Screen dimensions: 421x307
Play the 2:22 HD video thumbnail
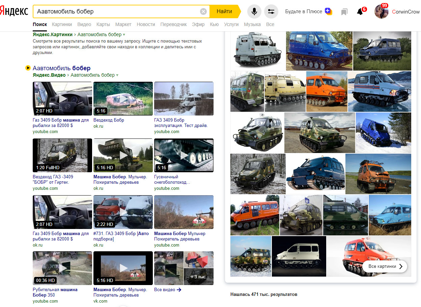[x=123, y=212]
